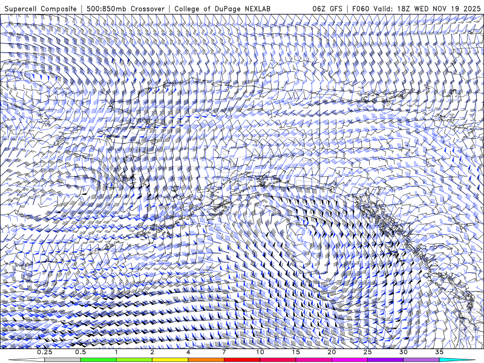Click the colorbar tick label 20

click(x=332, y=352)
